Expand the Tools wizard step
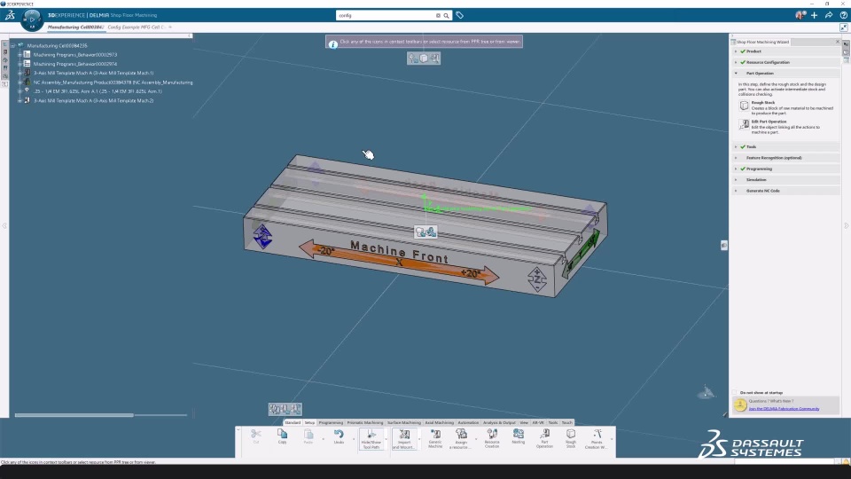 (x=736, y=146)
